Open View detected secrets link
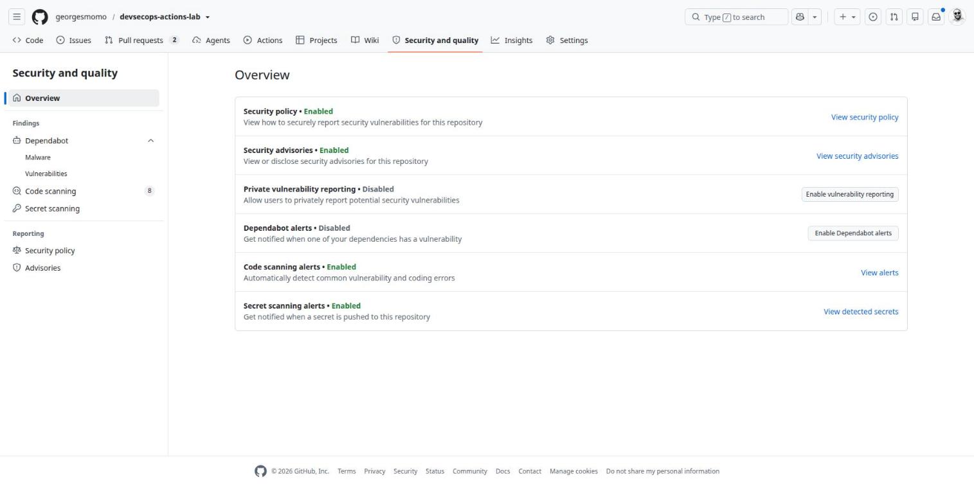 [861, 312]
